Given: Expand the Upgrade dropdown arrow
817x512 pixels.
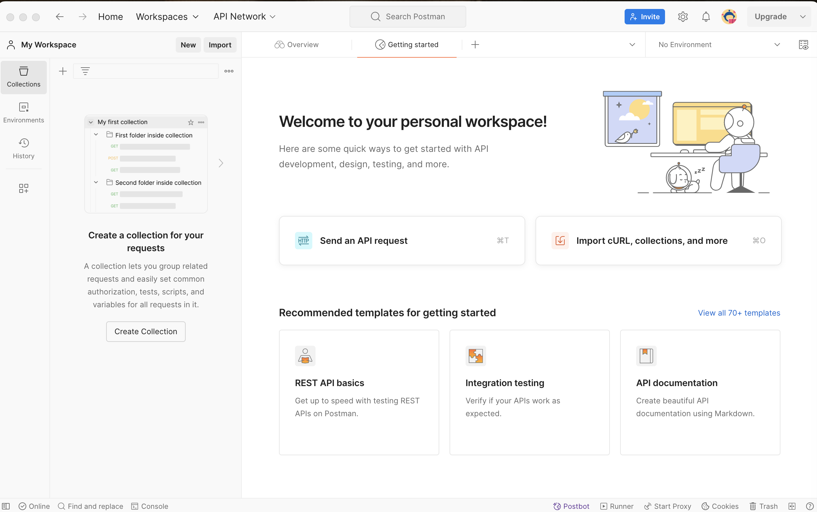Looking at the screenshot, I should (x=803, y=17).
